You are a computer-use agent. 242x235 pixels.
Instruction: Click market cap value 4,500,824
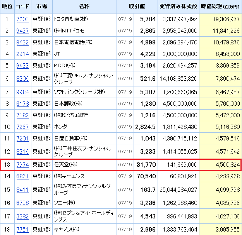228,165
